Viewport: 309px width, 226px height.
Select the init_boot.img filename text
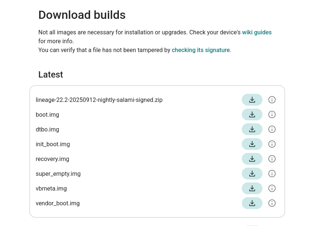click(53, 144)
